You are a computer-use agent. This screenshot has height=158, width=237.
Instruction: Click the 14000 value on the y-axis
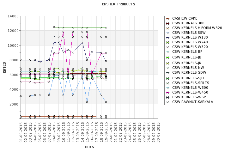pyautogui.click(x=13, y=16)
